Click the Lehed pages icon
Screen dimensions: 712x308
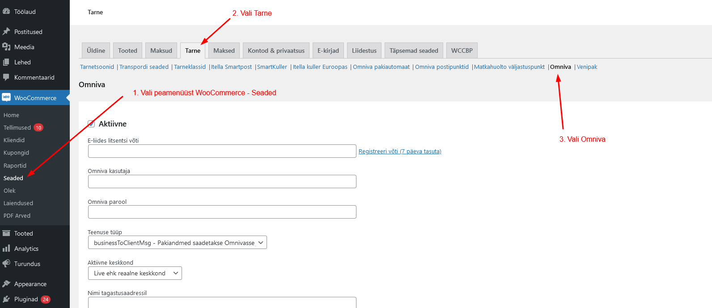tap(6, 62)
